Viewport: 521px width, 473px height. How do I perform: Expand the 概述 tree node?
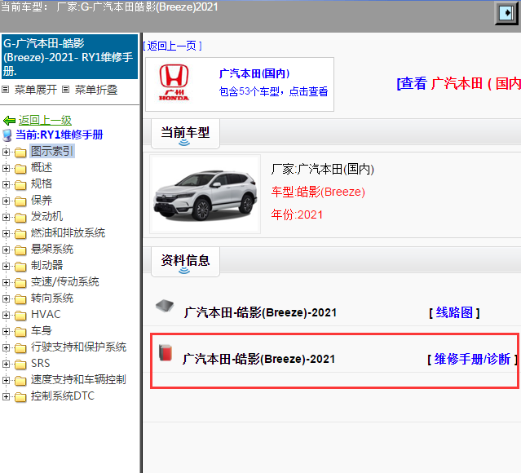point(6,168)
